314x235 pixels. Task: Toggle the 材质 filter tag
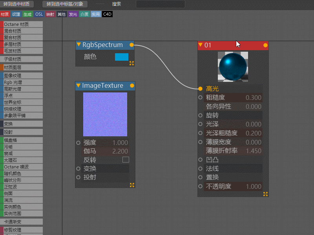(5, 14)
